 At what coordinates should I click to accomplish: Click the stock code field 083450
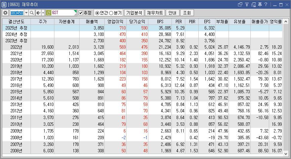[x=17, y=13]
